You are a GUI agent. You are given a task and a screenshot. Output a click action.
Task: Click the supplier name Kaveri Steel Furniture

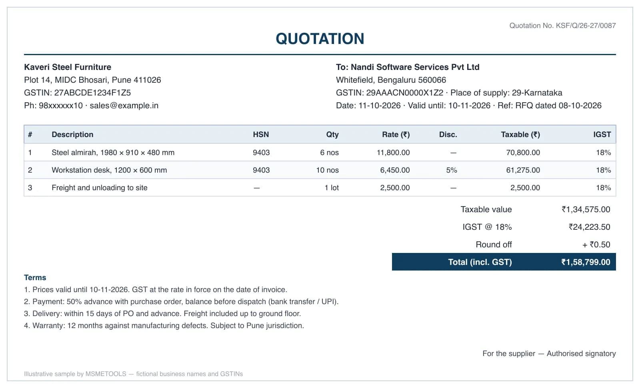click(68, 67)
